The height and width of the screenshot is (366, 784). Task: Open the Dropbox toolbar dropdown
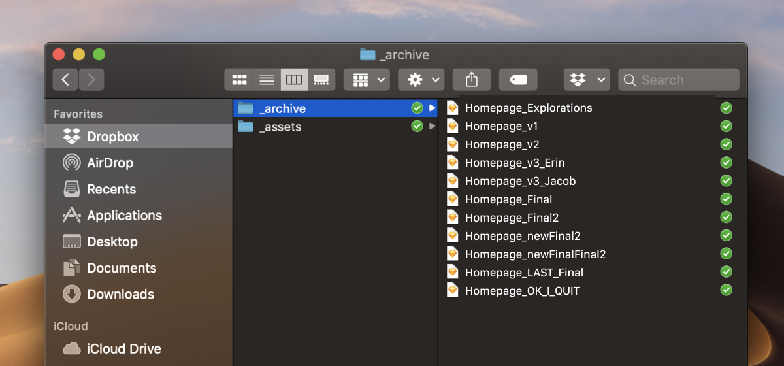click(x=587, y=80)
